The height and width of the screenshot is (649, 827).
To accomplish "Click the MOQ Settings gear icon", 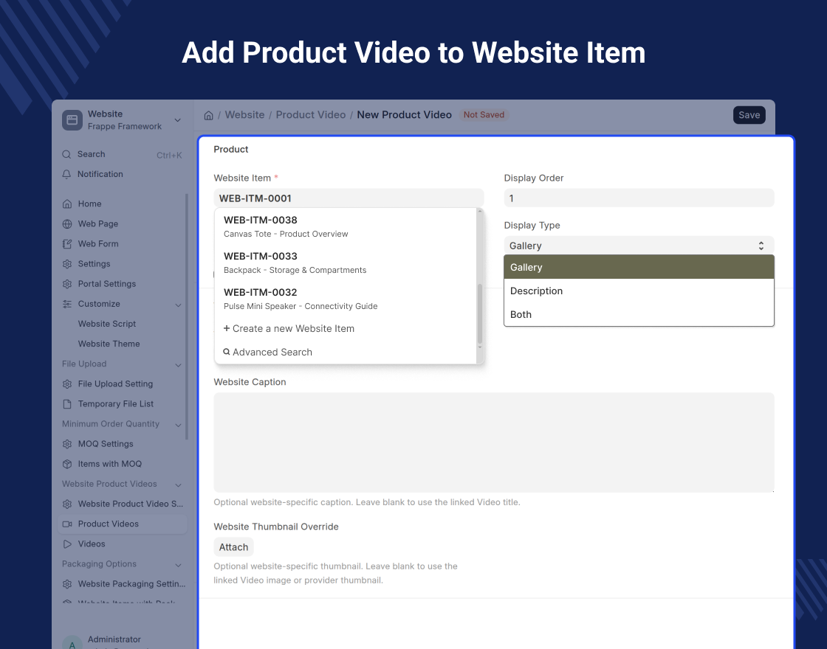I will tap(67, 444).
